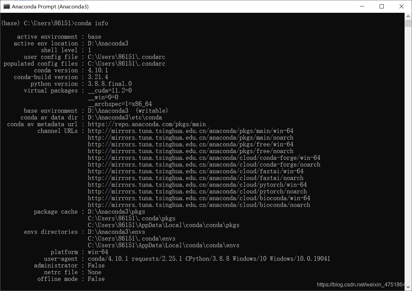Click the repo.anaconda.com metadata URL

click(147, 124)
